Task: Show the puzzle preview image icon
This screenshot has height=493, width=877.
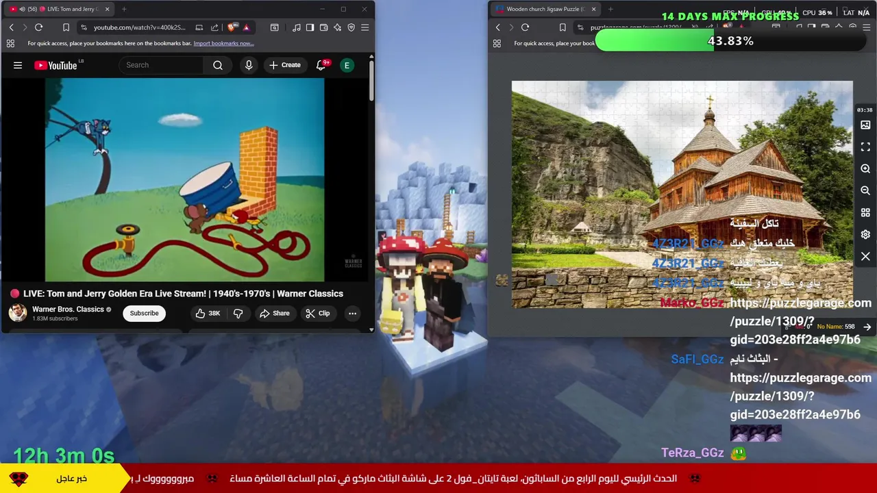Action: pos(865,125)
